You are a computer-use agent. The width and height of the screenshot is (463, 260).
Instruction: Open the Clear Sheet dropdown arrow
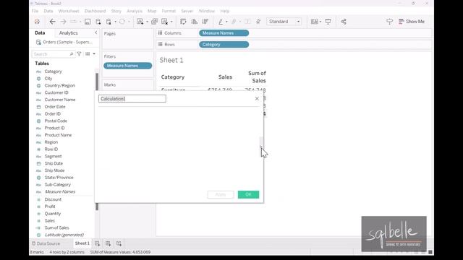click(171, 22)
